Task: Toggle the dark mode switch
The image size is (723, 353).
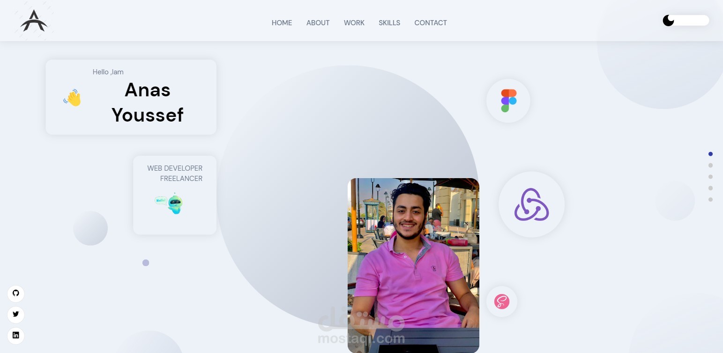Action: pos(686,21)
